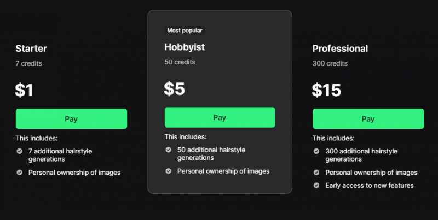This screenshot has width=438, height=220.
Task: Click checkmark icon beside 50 additional hairstyle generations
Action: click(x=168, y=150)
